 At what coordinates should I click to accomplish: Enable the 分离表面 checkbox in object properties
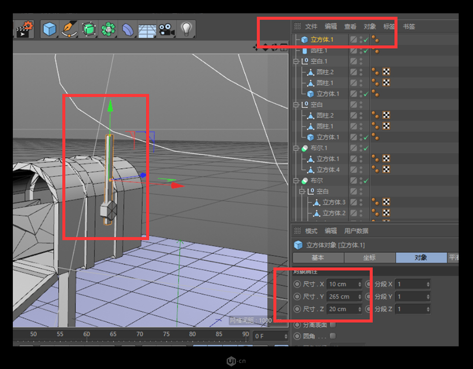[332, 325]
